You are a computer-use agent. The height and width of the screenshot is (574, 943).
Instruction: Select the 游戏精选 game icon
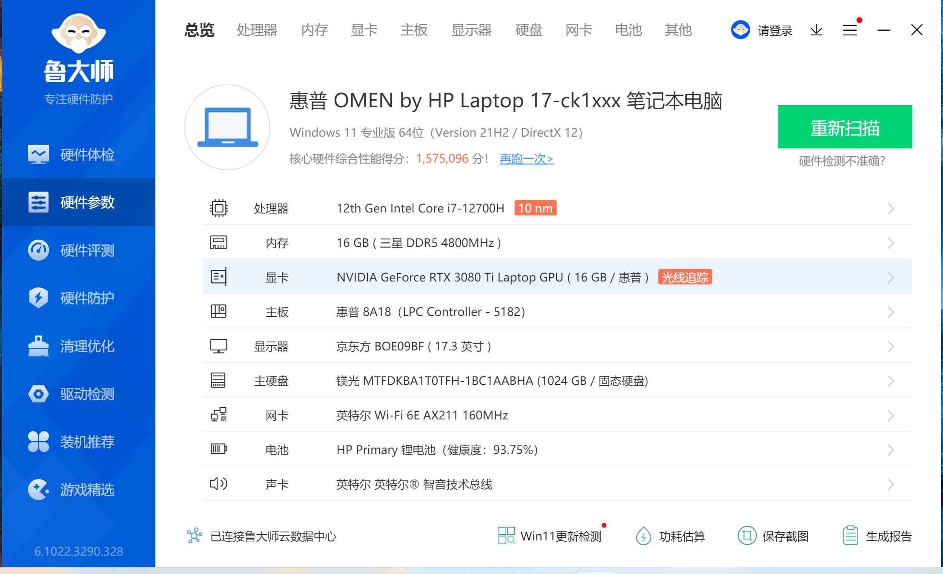point(38,490)
